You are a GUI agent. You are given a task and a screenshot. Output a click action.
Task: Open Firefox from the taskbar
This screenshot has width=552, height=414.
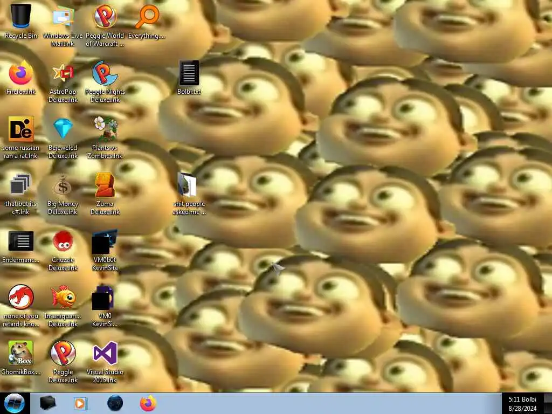148,403
